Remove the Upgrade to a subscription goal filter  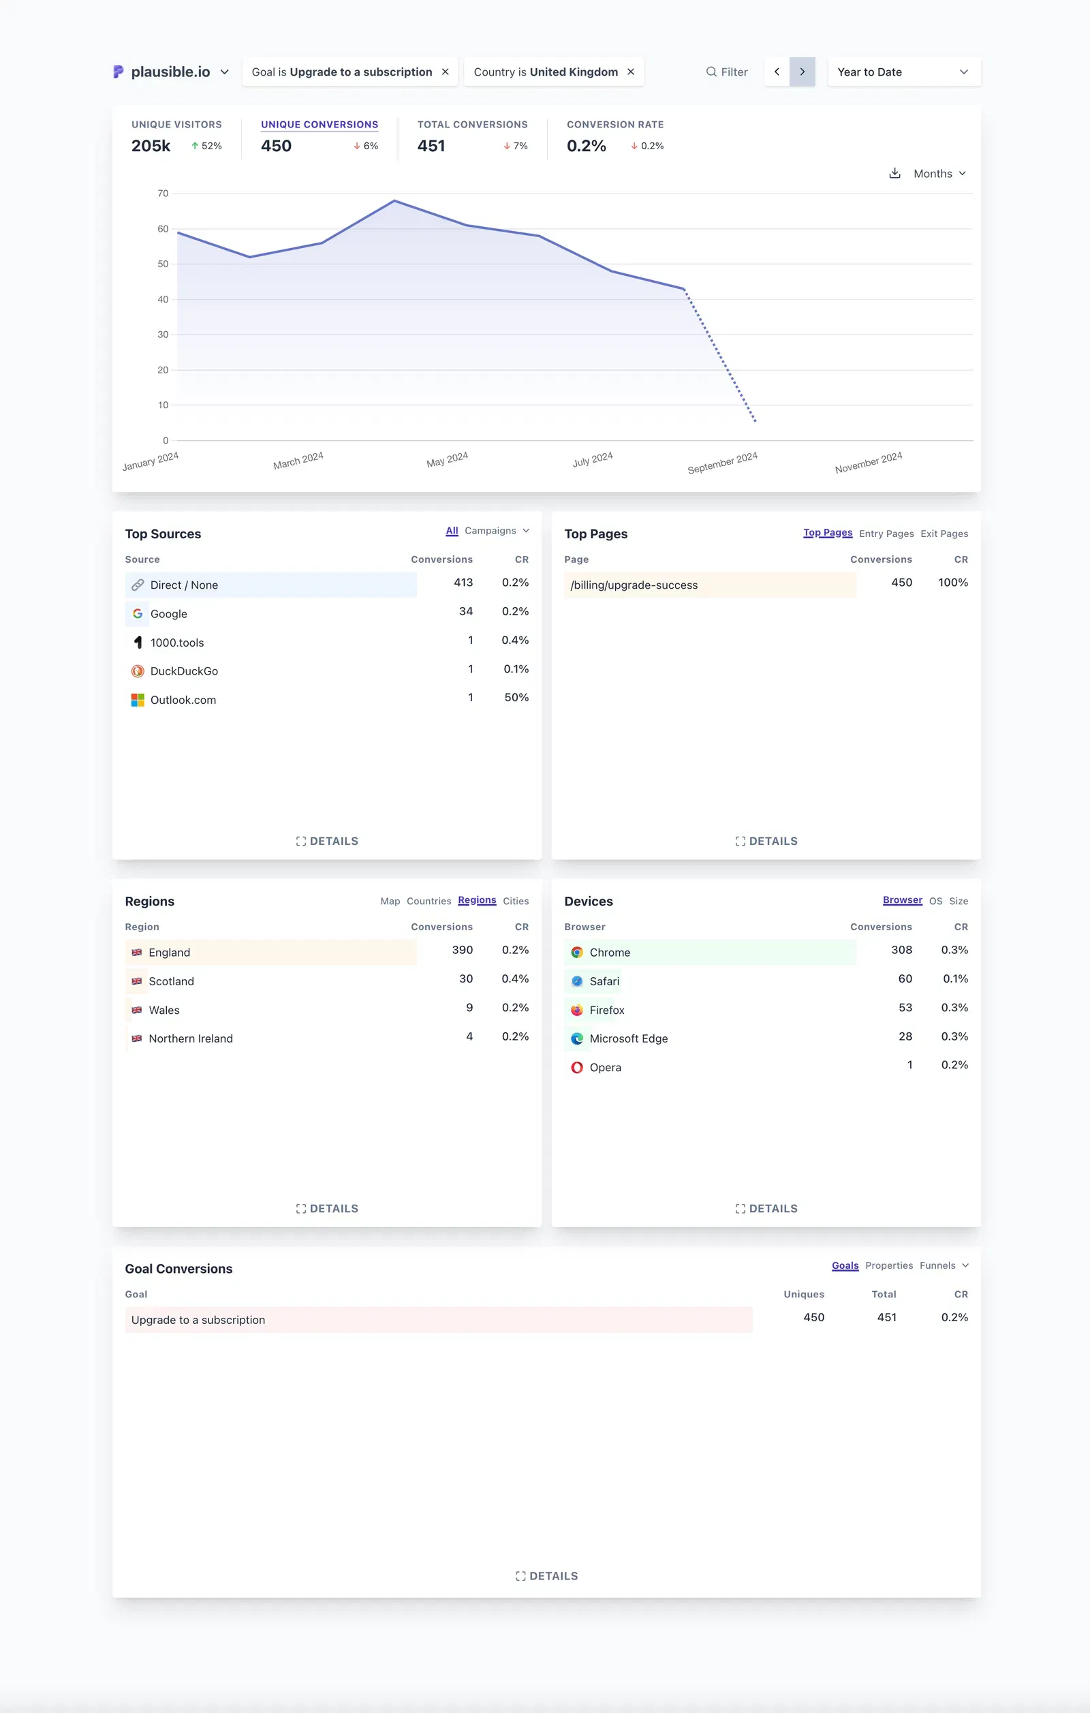(x=445, y=72)
